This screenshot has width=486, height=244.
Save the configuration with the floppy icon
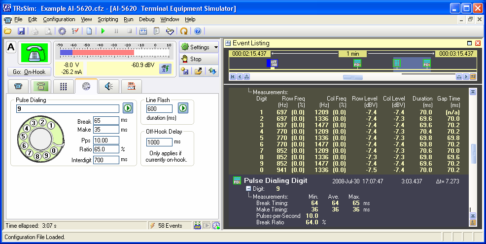click(21, 31)
